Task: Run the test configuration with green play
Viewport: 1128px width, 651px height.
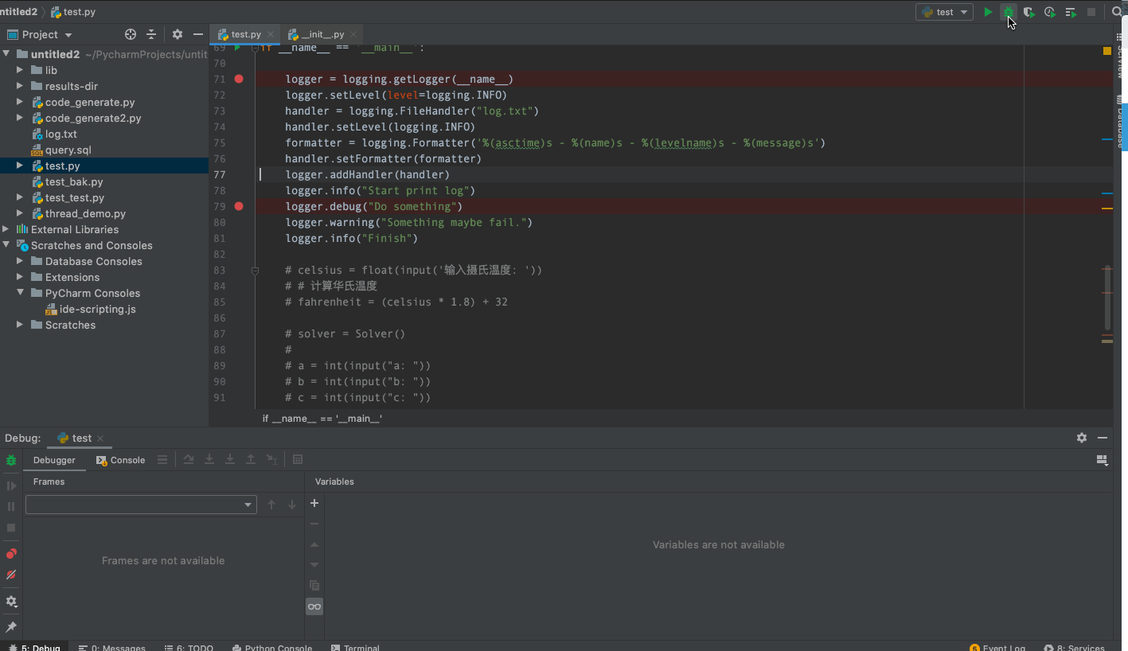Action: click(x=988, y=12)
